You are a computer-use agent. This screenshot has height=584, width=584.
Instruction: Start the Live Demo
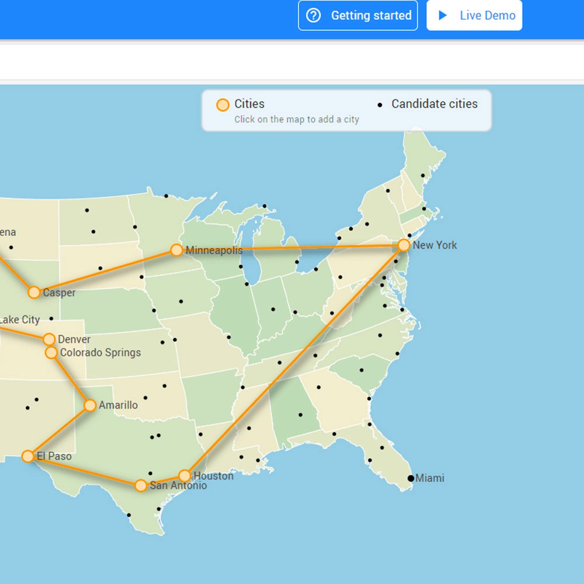474,15
